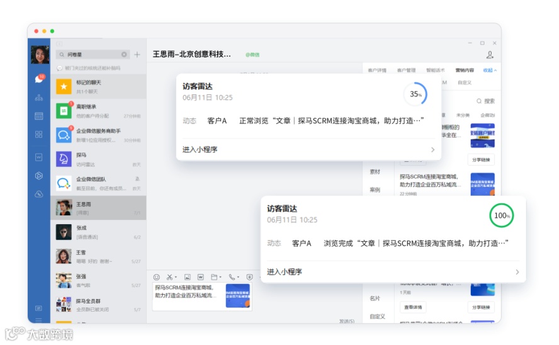The width and height of the screenshot is (559, 345).
Task: Click the message box icon above the sidebar hamburger menu
Action: click(x=38, y=308)
